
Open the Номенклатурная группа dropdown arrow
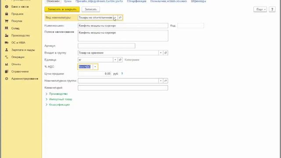tap(161, 81)
